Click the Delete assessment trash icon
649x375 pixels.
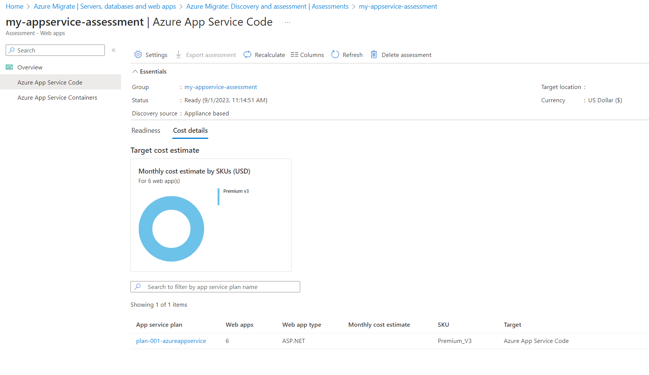tap(374, 54)
